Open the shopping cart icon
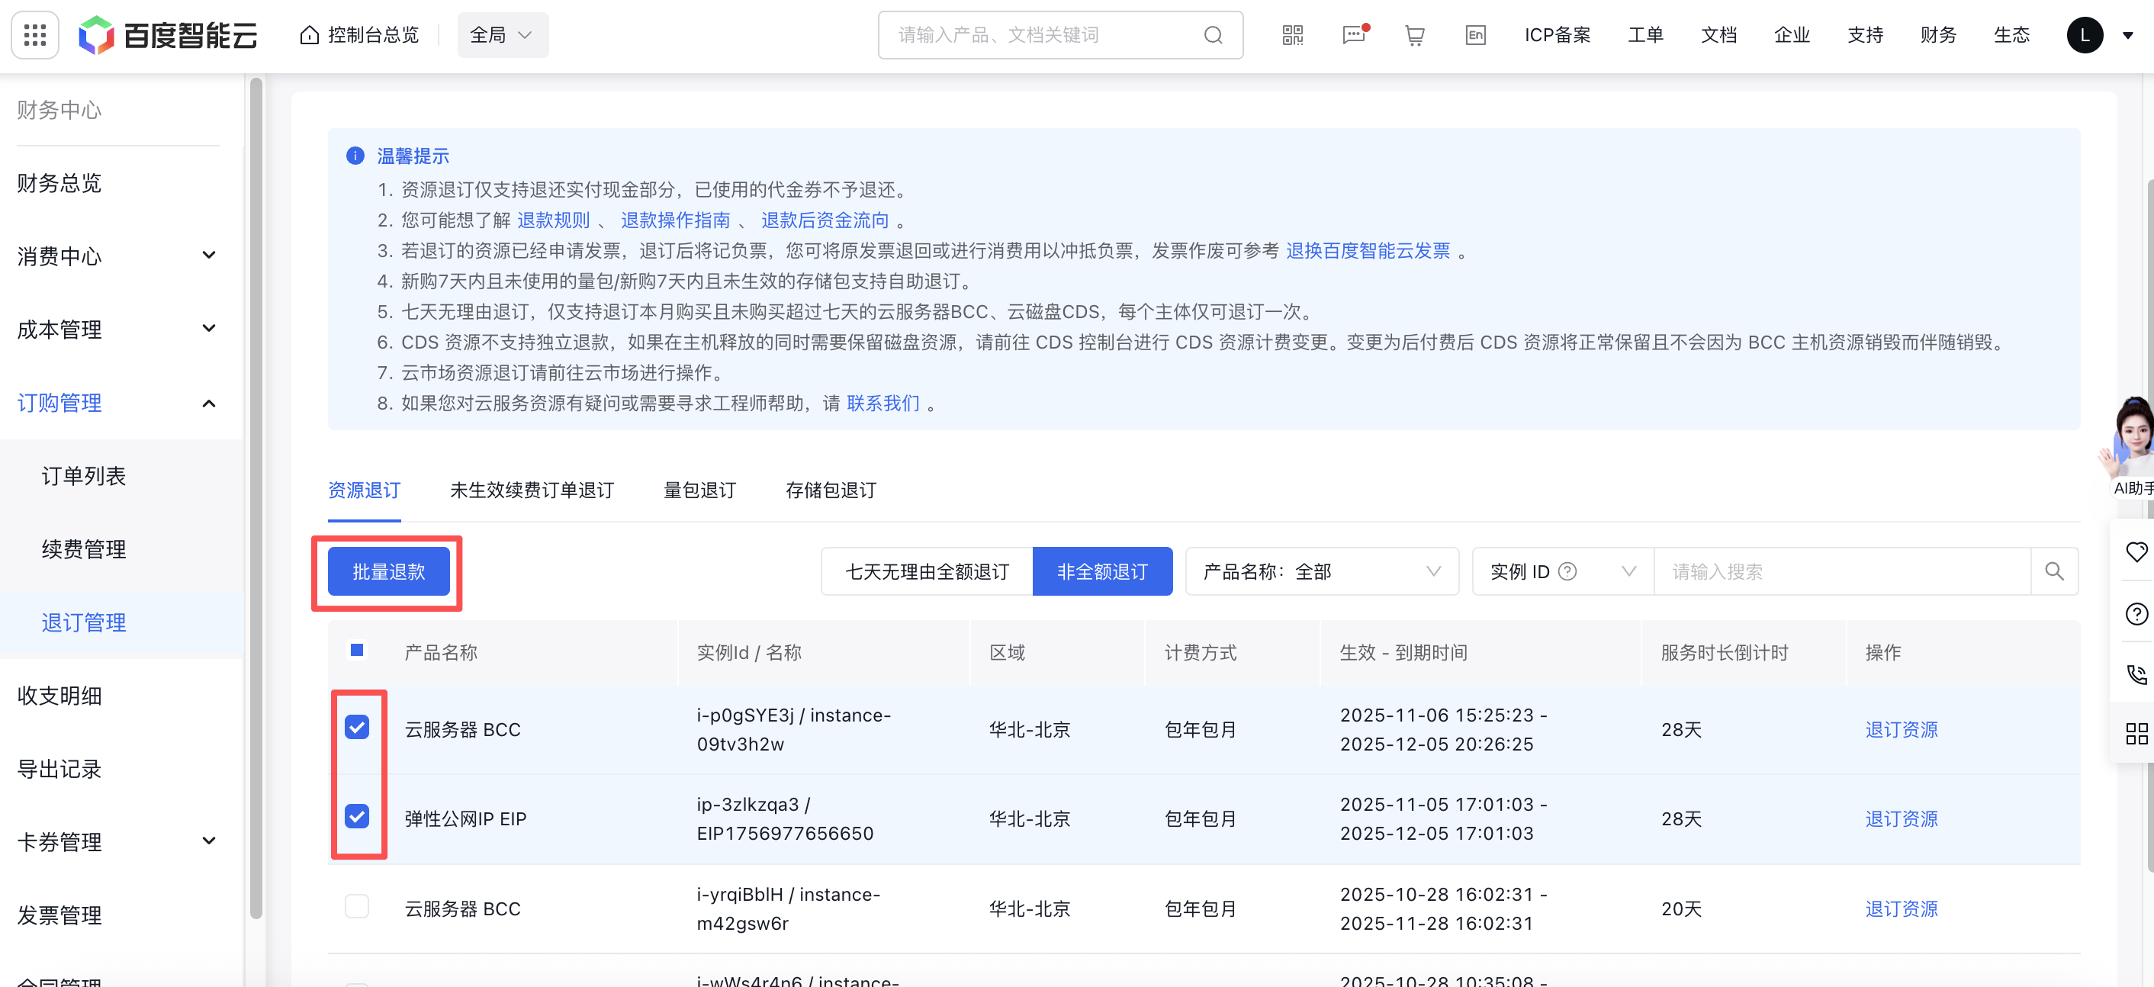Screen dimensions: 2154x987 (1415, 35)
